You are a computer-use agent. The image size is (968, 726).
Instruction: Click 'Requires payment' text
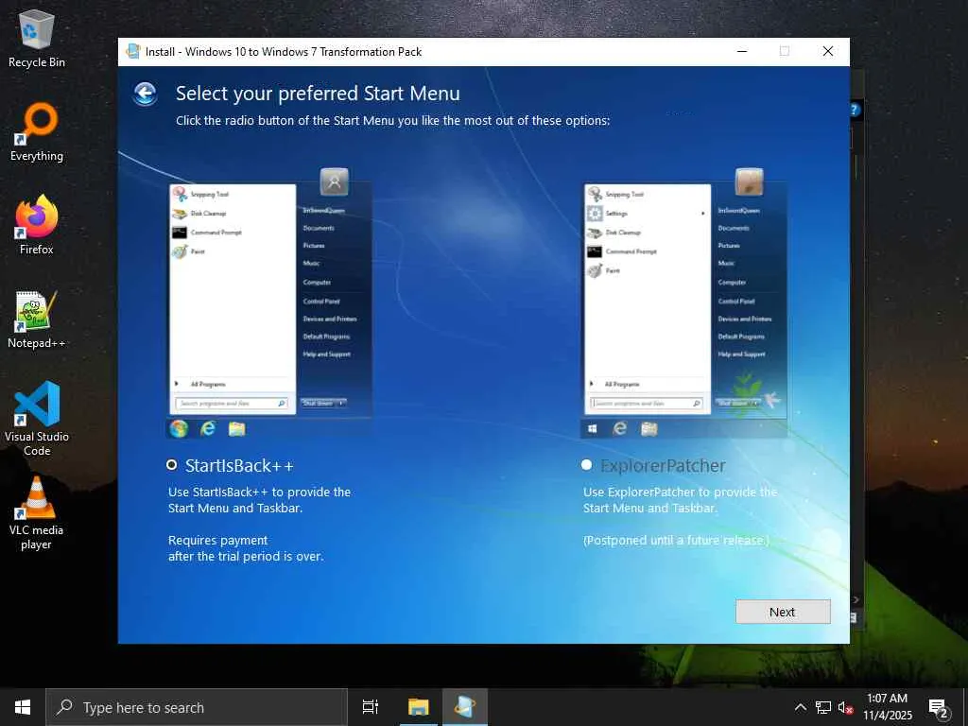[x=218, y=540]
